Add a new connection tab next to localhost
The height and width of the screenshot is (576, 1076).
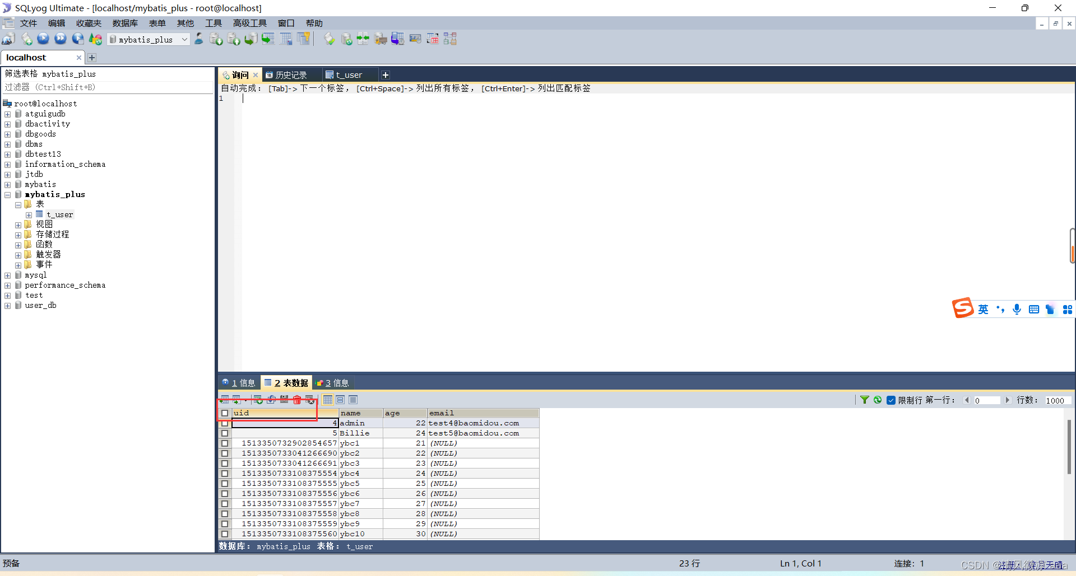pyautogui.click(x=92, y=58)
